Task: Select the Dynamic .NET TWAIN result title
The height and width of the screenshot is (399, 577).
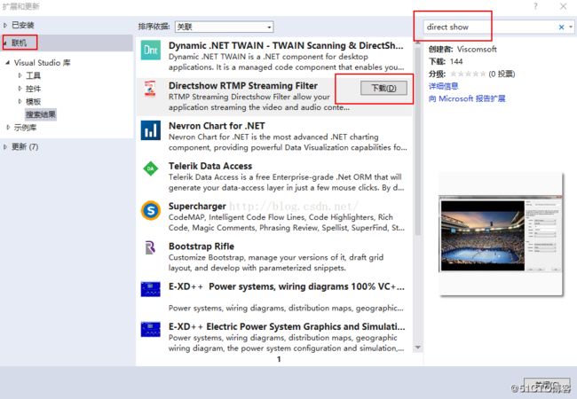Action: tap(286, 45)
